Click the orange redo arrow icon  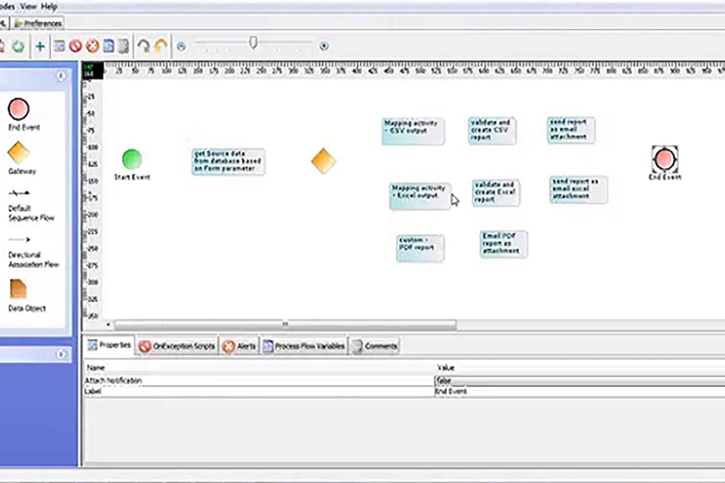pyautogui.click(x=161, y=46)
